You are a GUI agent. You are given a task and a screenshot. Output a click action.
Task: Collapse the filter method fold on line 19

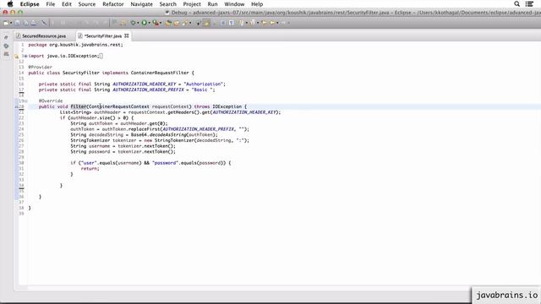[26, 101]
